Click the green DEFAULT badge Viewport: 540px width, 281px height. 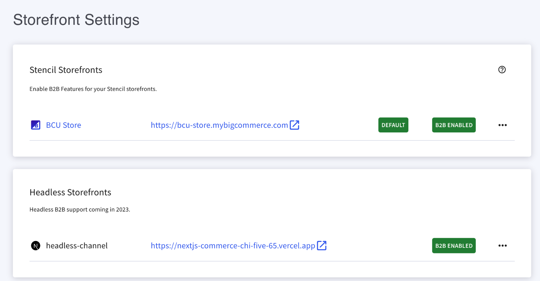coord(393,125)
